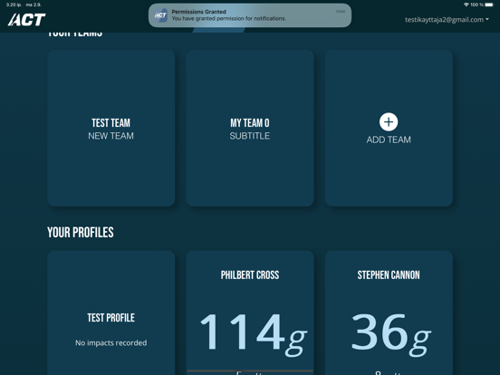Viewport: 500px width, 375px height.
Task: Tap the status bar clock
Action: (x=14, y=5)
